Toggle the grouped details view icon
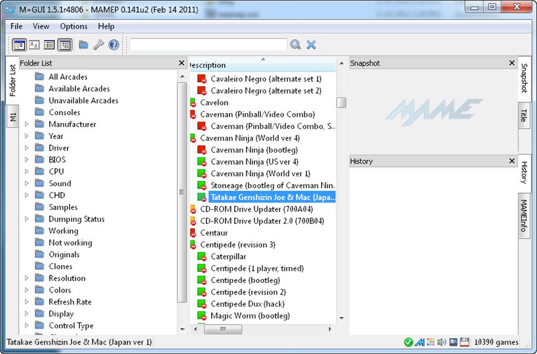This screenshot has width=537, height=354. tap(65, 45)
